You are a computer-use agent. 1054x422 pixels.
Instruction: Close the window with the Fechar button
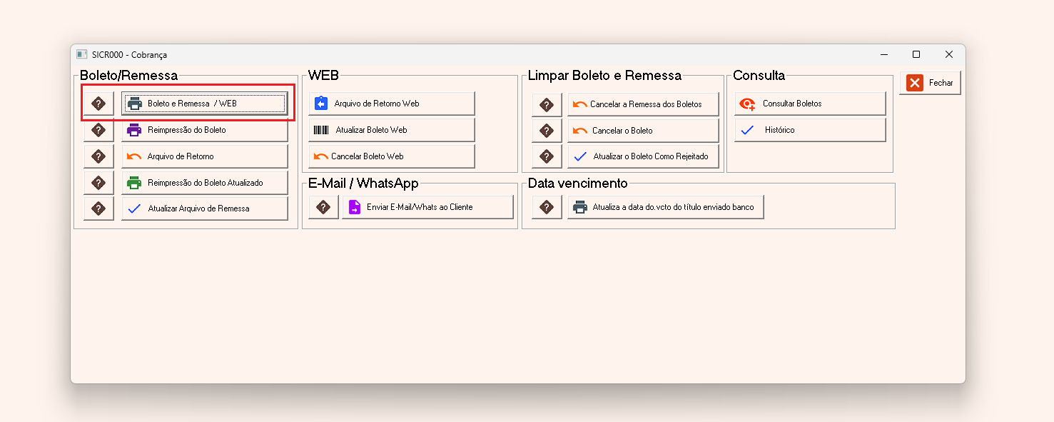point(930,83)
